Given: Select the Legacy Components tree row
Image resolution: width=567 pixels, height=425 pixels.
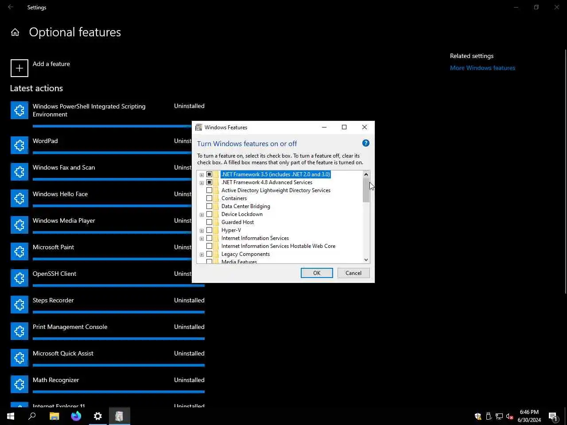Looking at the screenshot, I should tap(245, 254).
